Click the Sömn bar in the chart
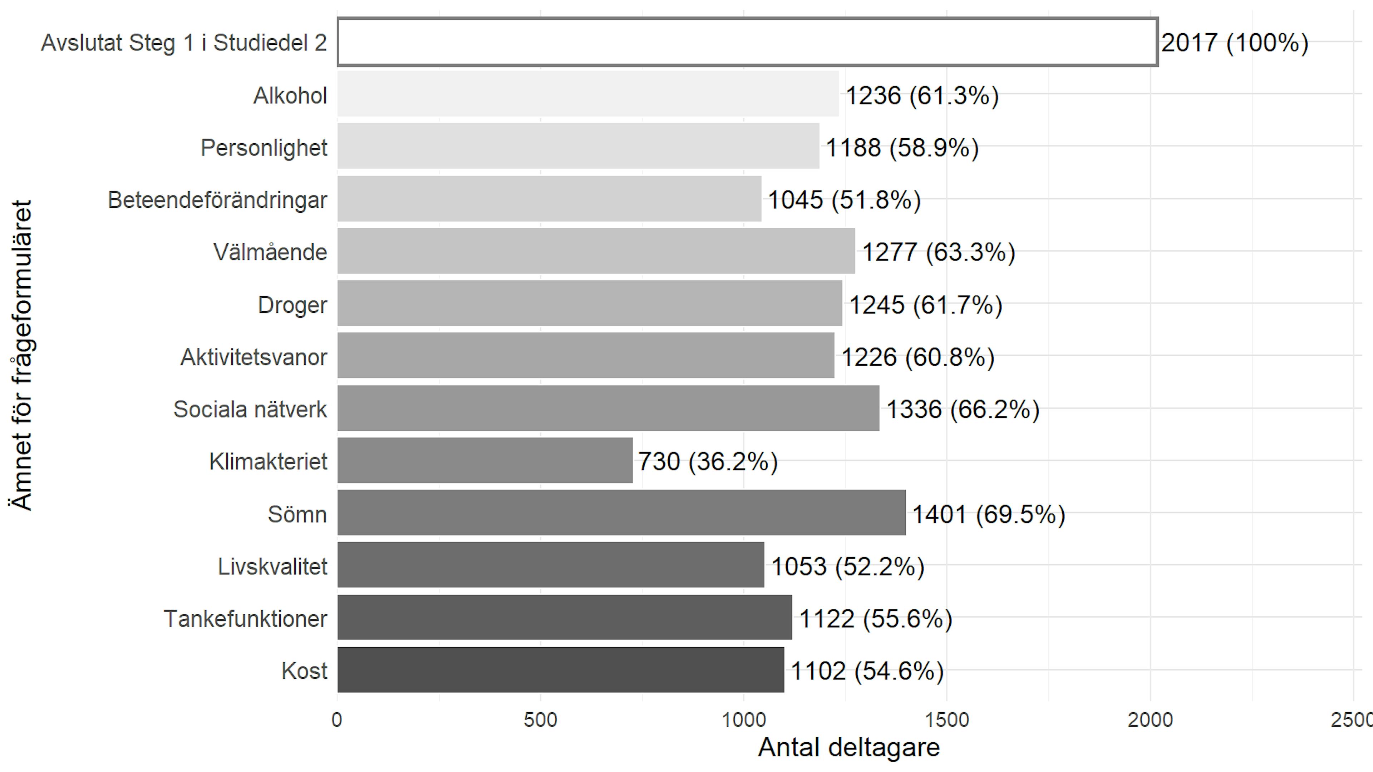The image size is (1373, 772). coord(621,513)
